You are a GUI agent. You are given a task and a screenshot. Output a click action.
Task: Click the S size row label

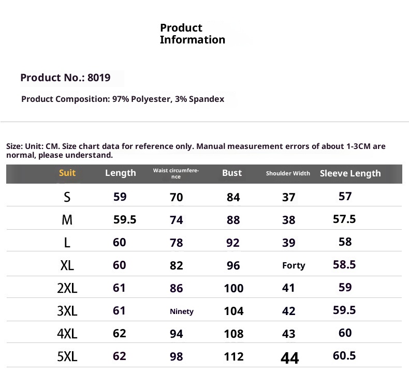coord(67,197)
